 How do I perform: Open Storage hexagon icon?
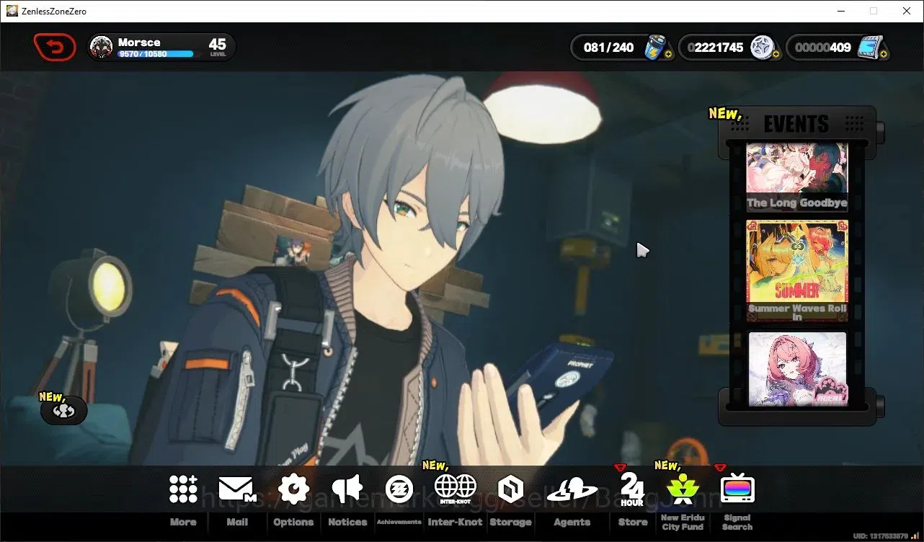pos(510,489)
